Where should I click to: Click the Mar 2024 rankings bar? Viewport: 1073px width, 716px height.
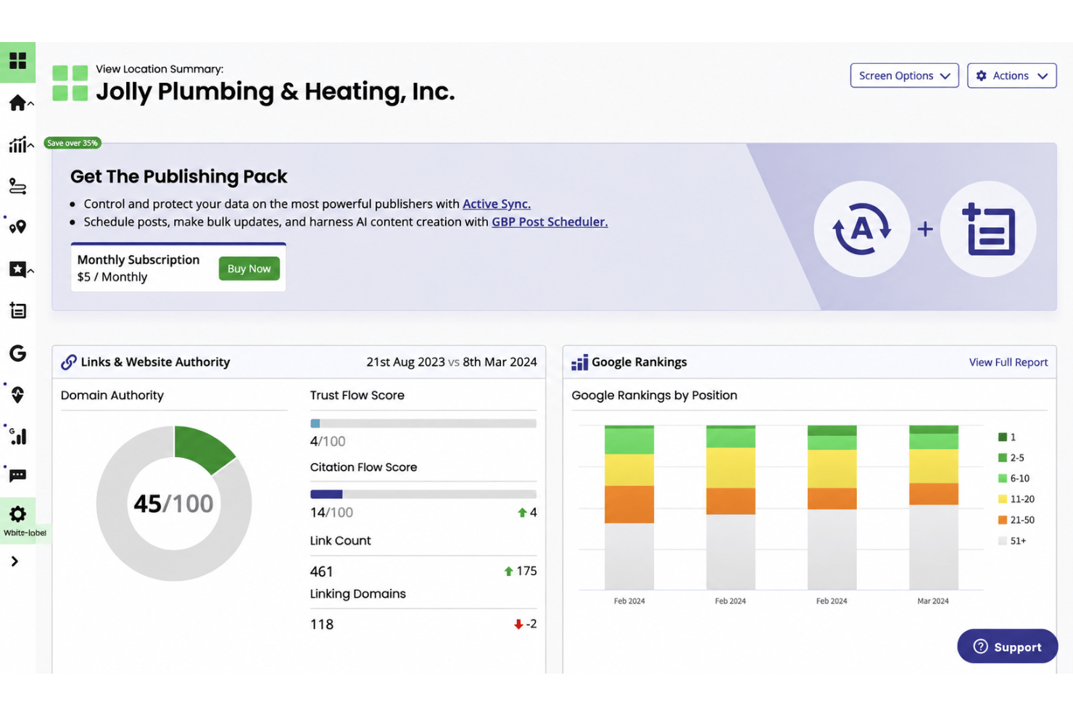(933, 507)
